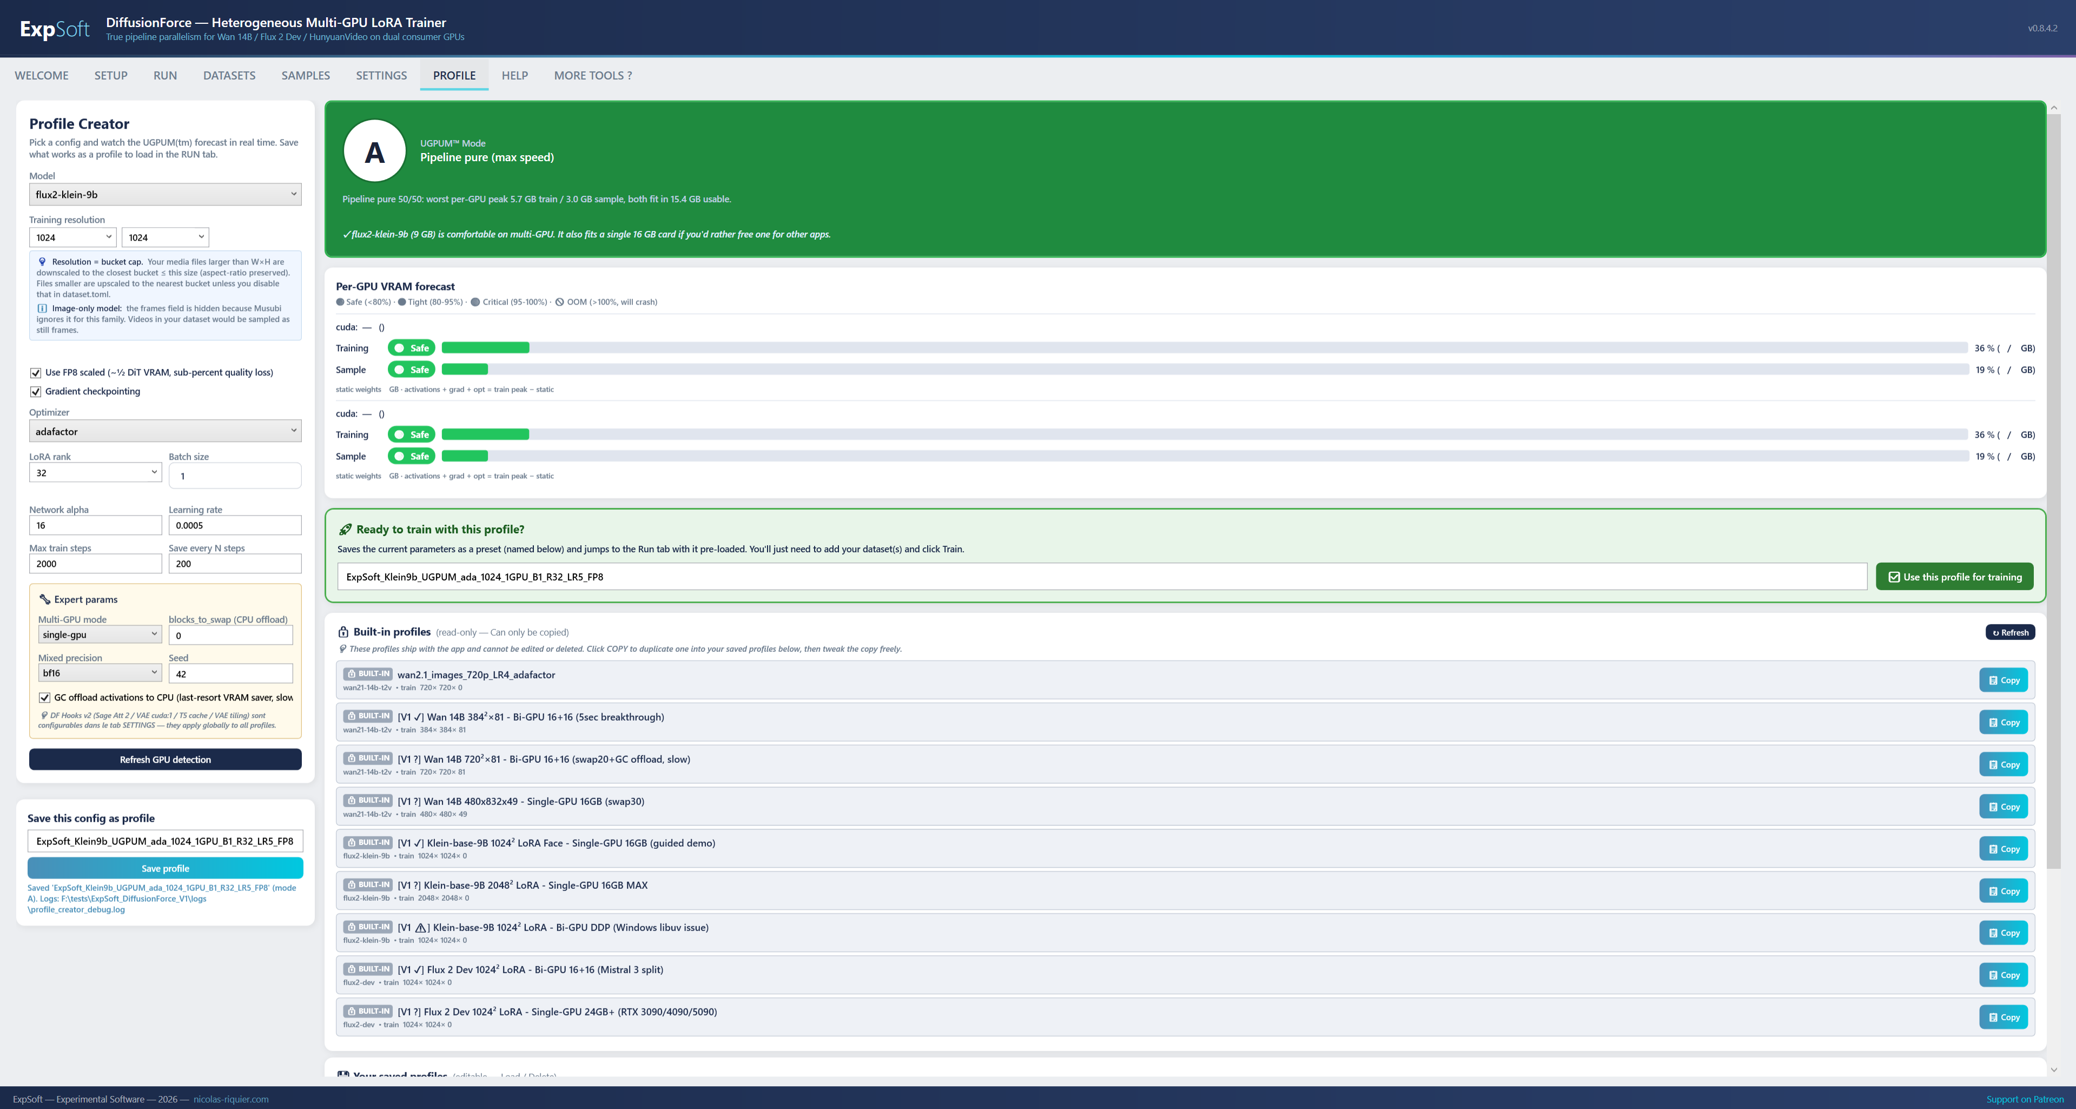Click the BUILT-IN badge of Flux 2 Dev Bi-GPU profile
The width and height of the screenshot is (2076, 1109).
367,969
